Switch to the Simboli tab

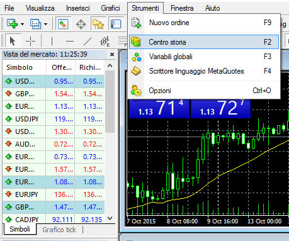pyautogui.click(x=20, y=229)
